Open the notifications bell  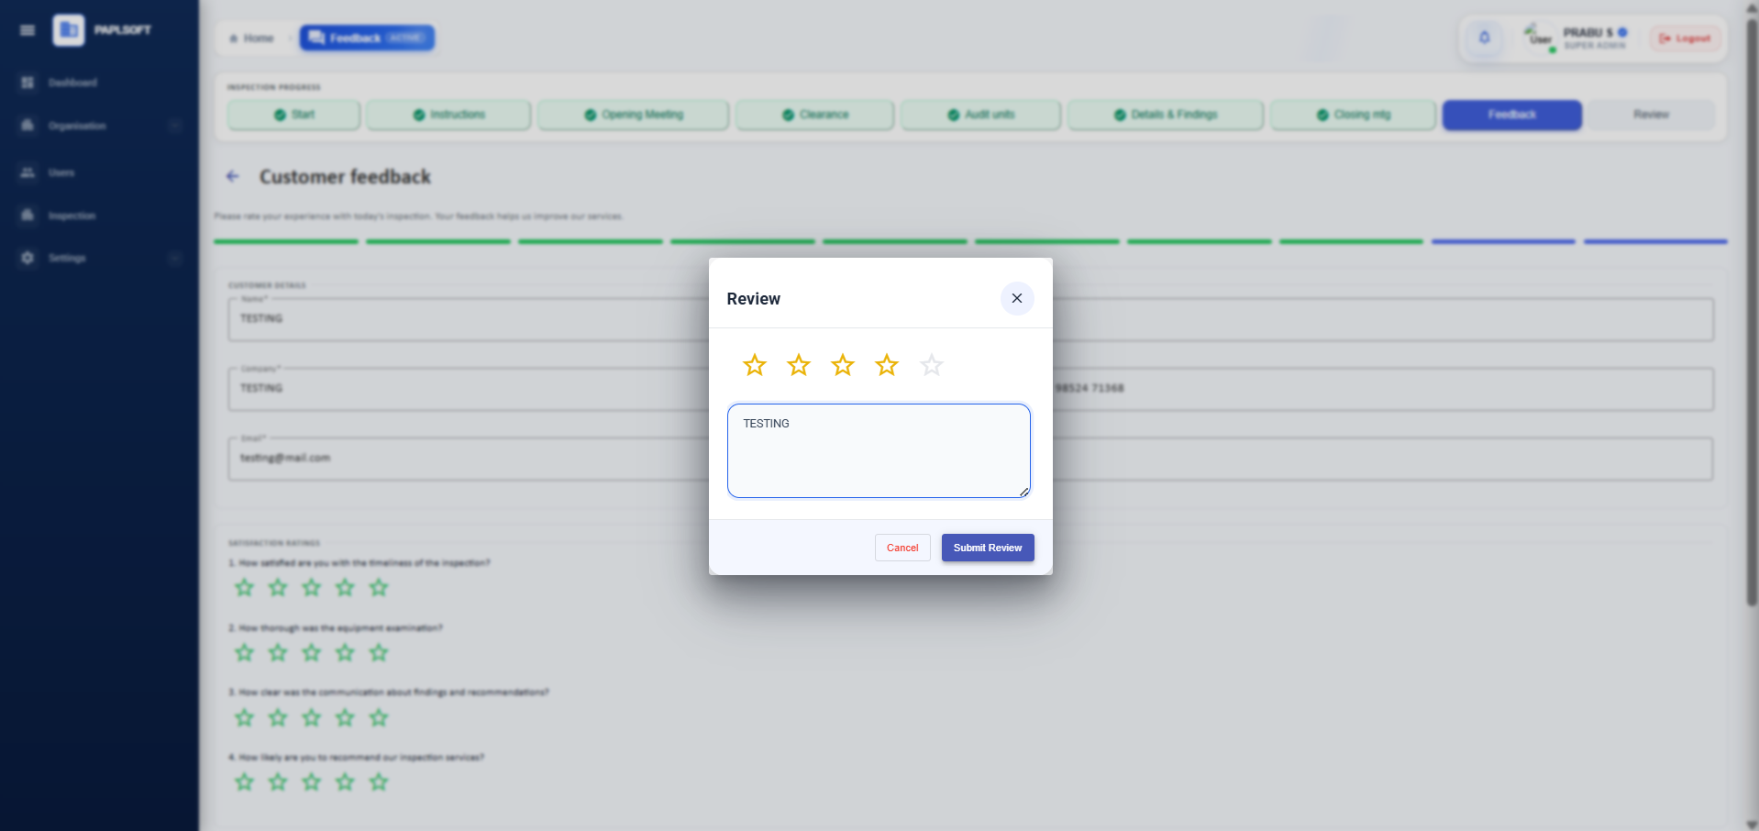(1485, 38)
